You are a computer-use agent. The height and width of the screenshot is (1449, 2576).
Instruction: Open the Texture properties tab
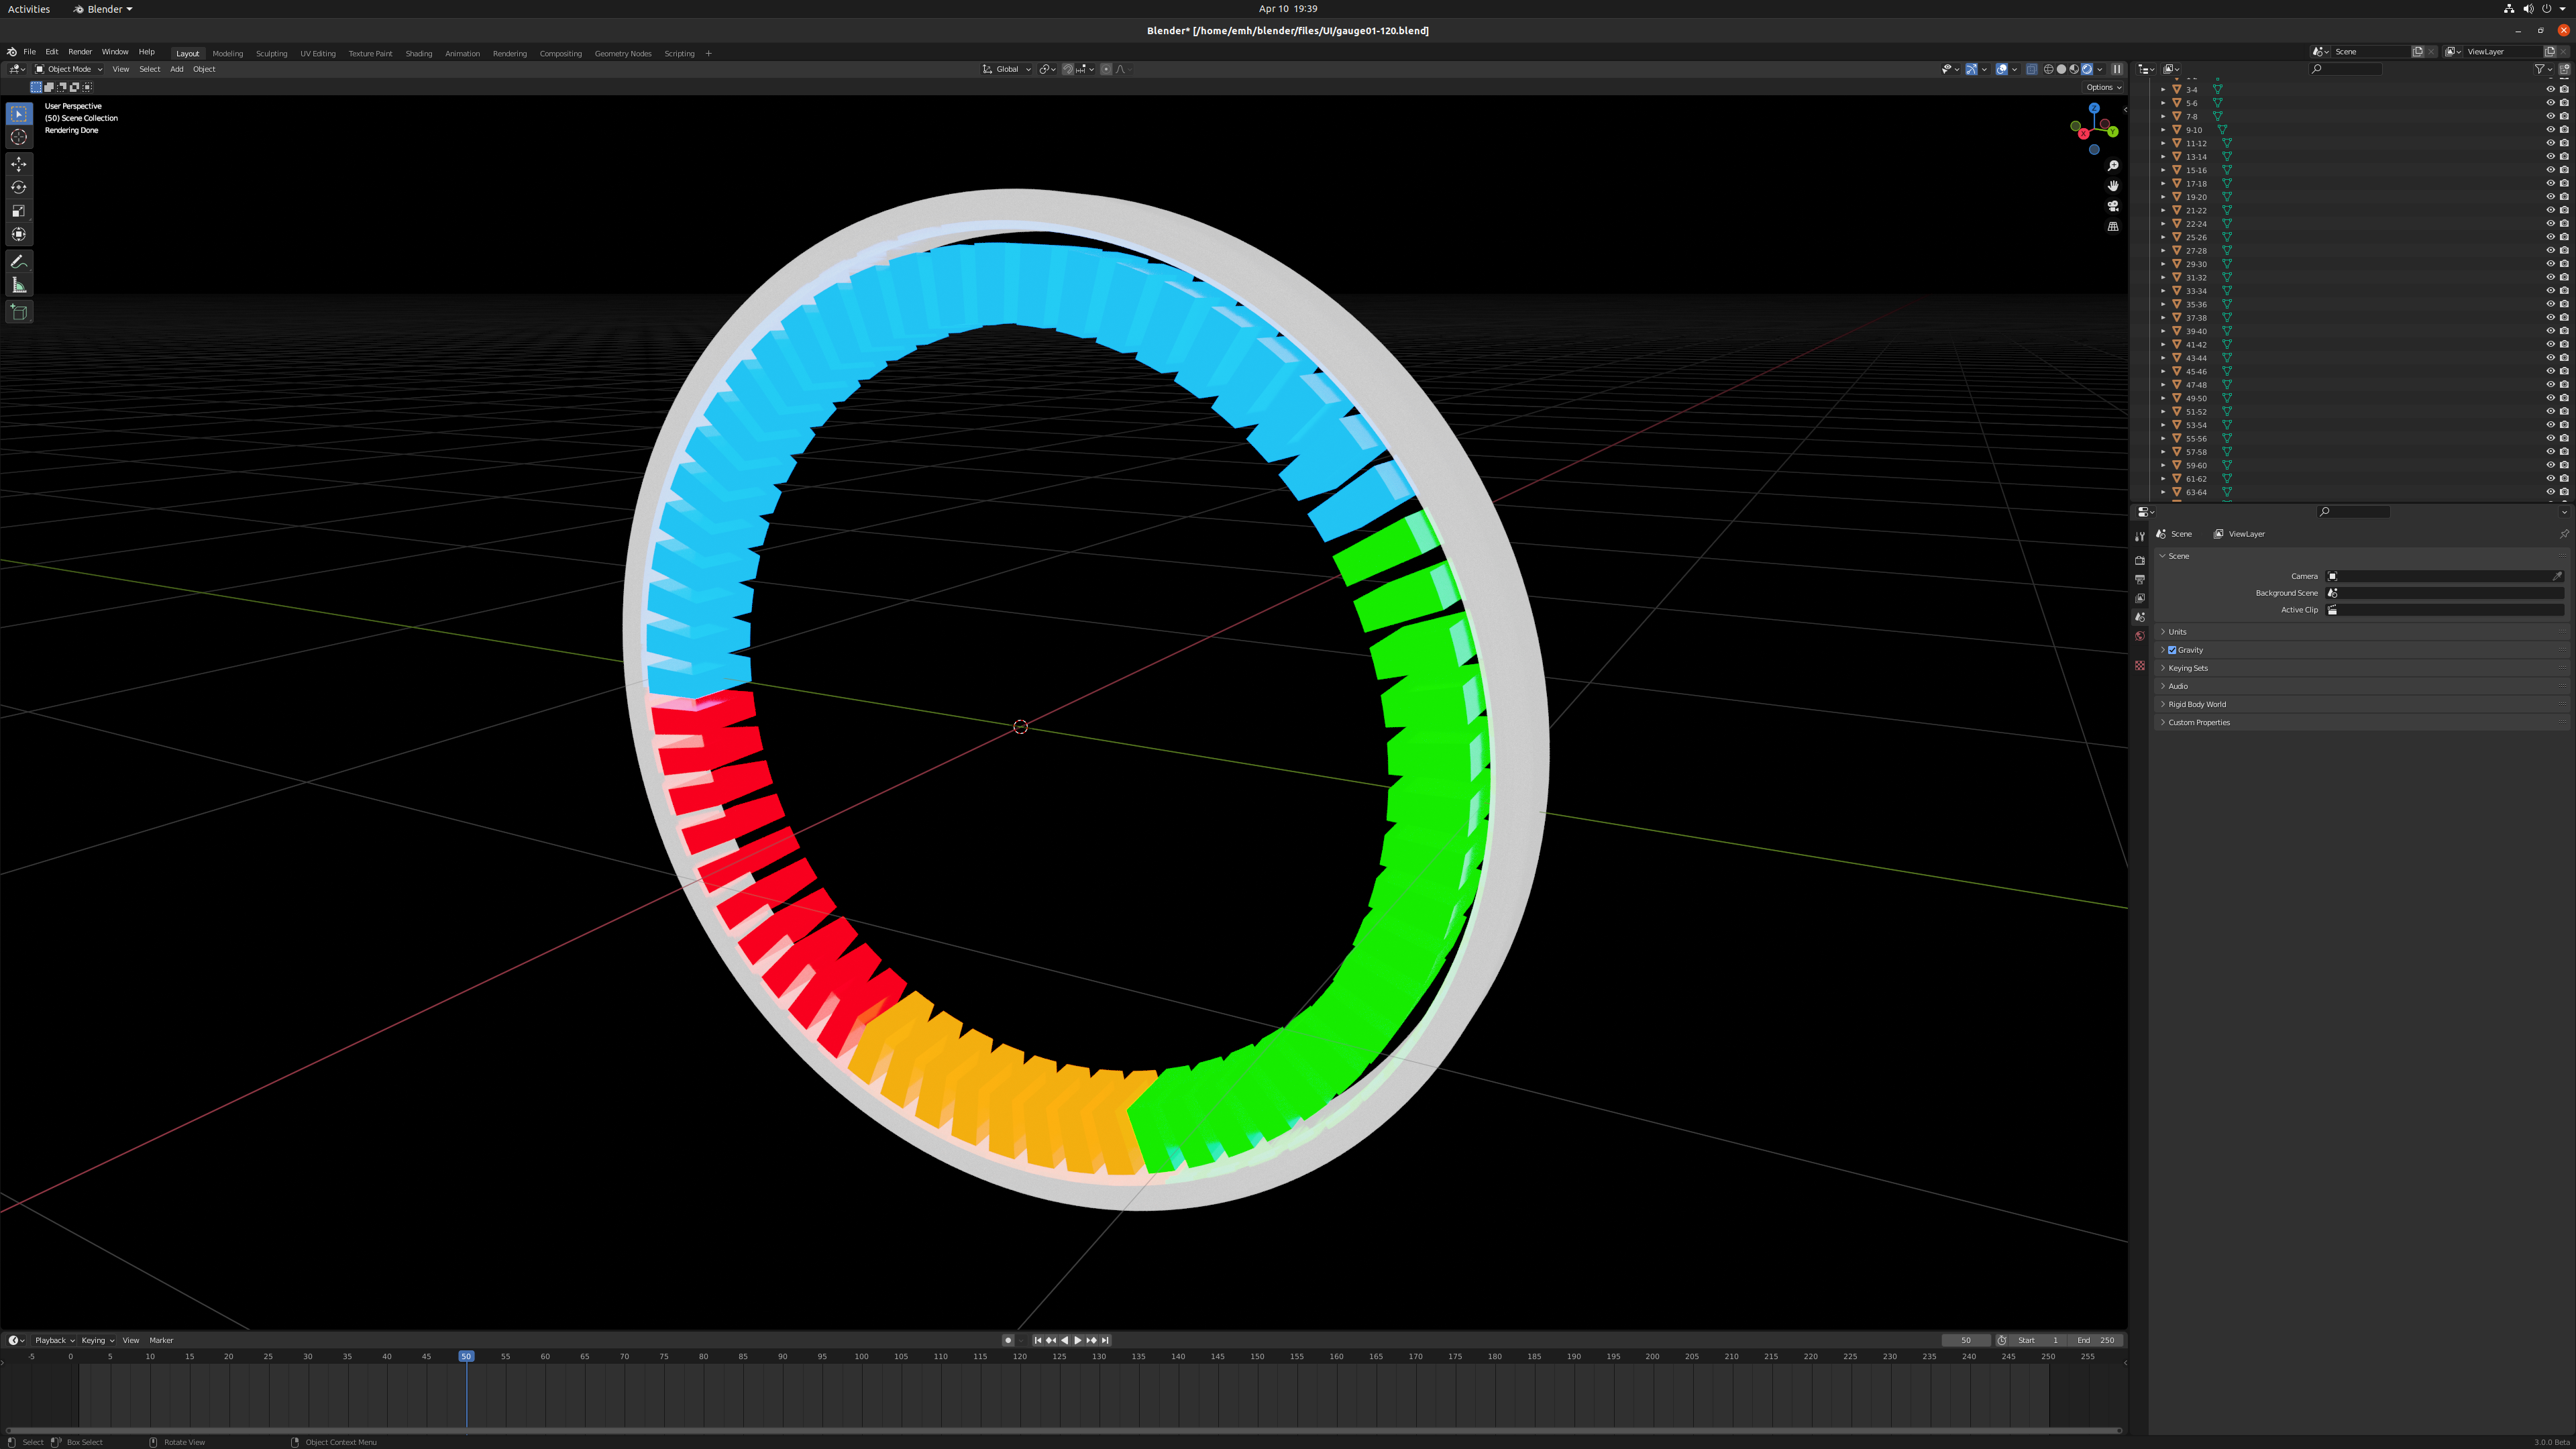pyautogui.click(x=2140, y=666)
